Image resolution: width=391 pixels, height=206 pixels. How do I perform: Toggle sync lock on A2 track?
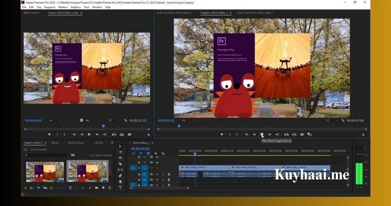coord(151,180)
